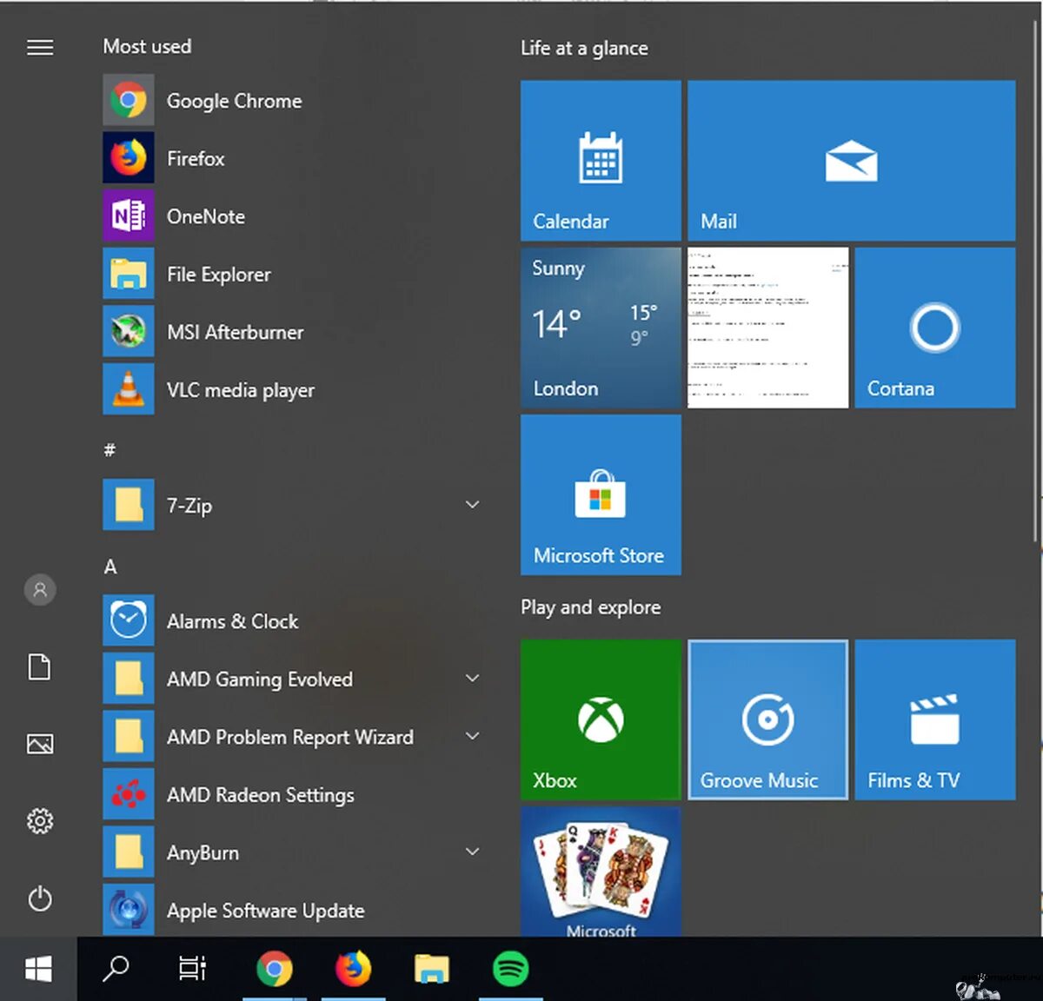Open File Explorer on the taskbar
The height and width of the screenshot is (1001, 1043).
(431, 969)
